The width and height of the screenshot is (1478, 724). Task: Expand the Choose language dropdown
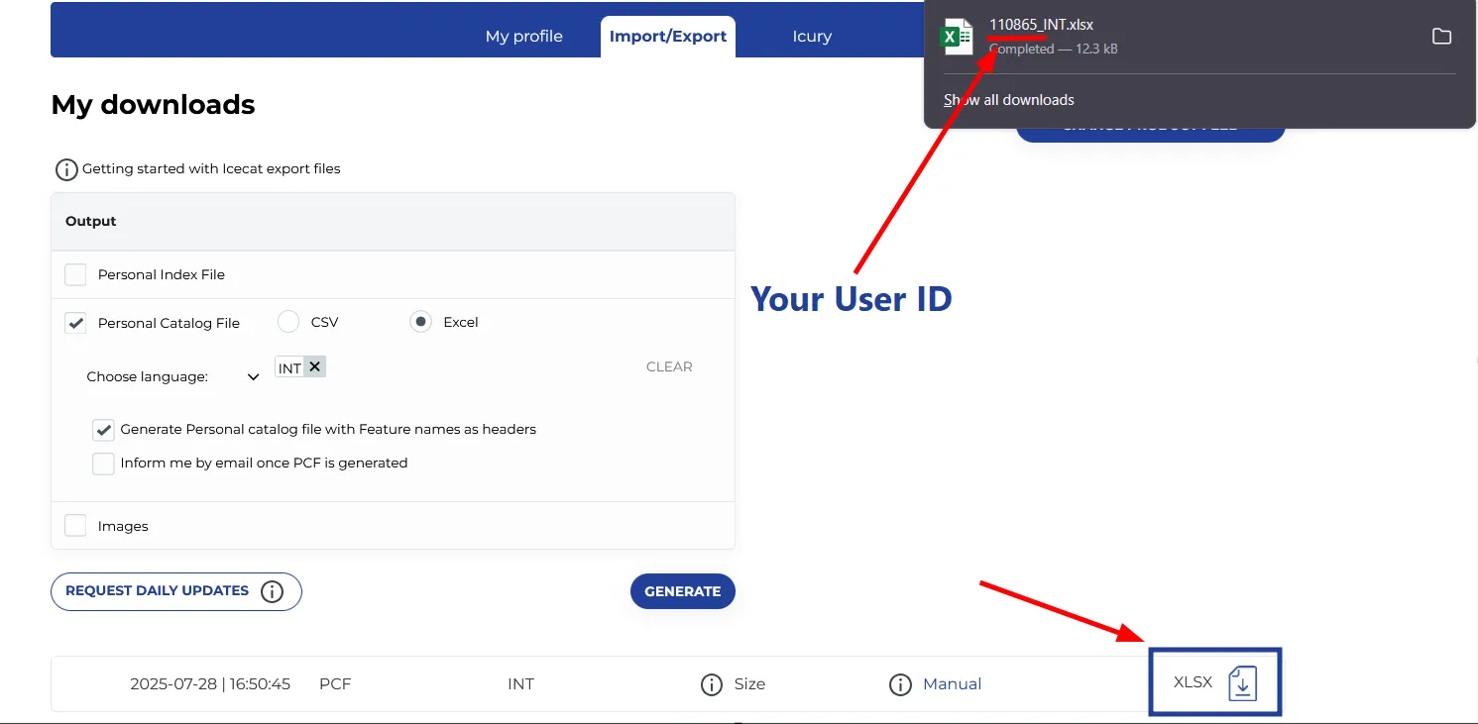click(x=254, y=377)
